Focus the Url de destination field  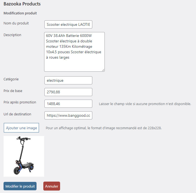pos(68,115)
